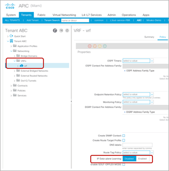Open the Apps menu tab
169x171 pixels.
tap(146, 15)
